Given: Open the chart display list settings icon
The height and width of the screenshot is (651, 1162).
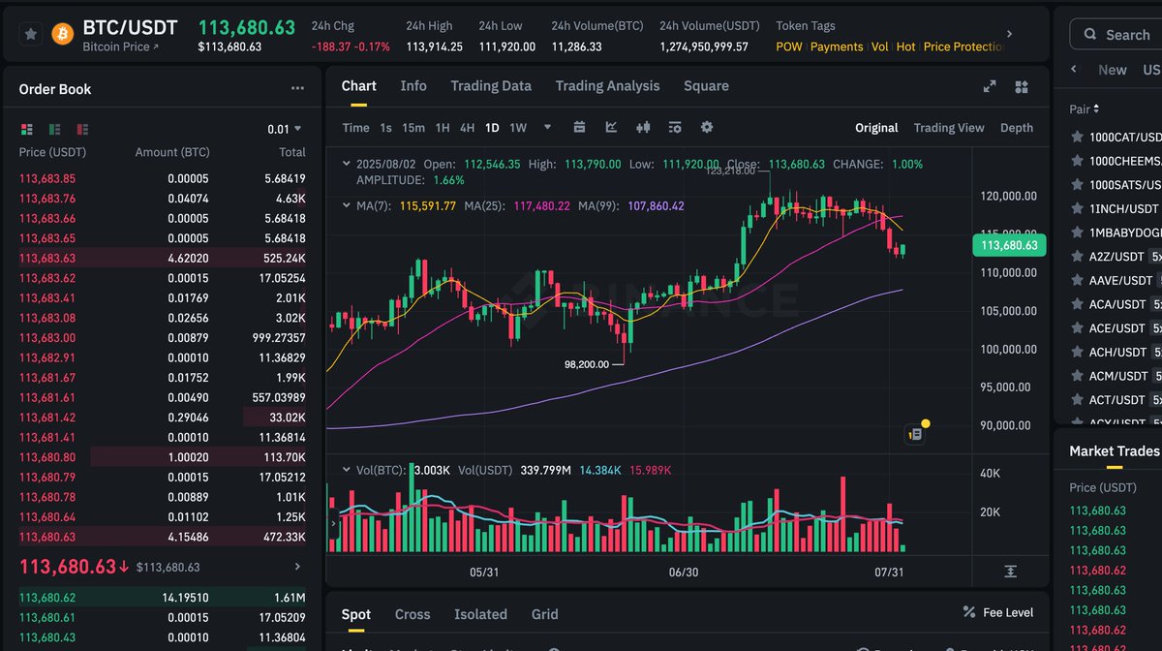Looking at the screenshot, I should (675, 127).
